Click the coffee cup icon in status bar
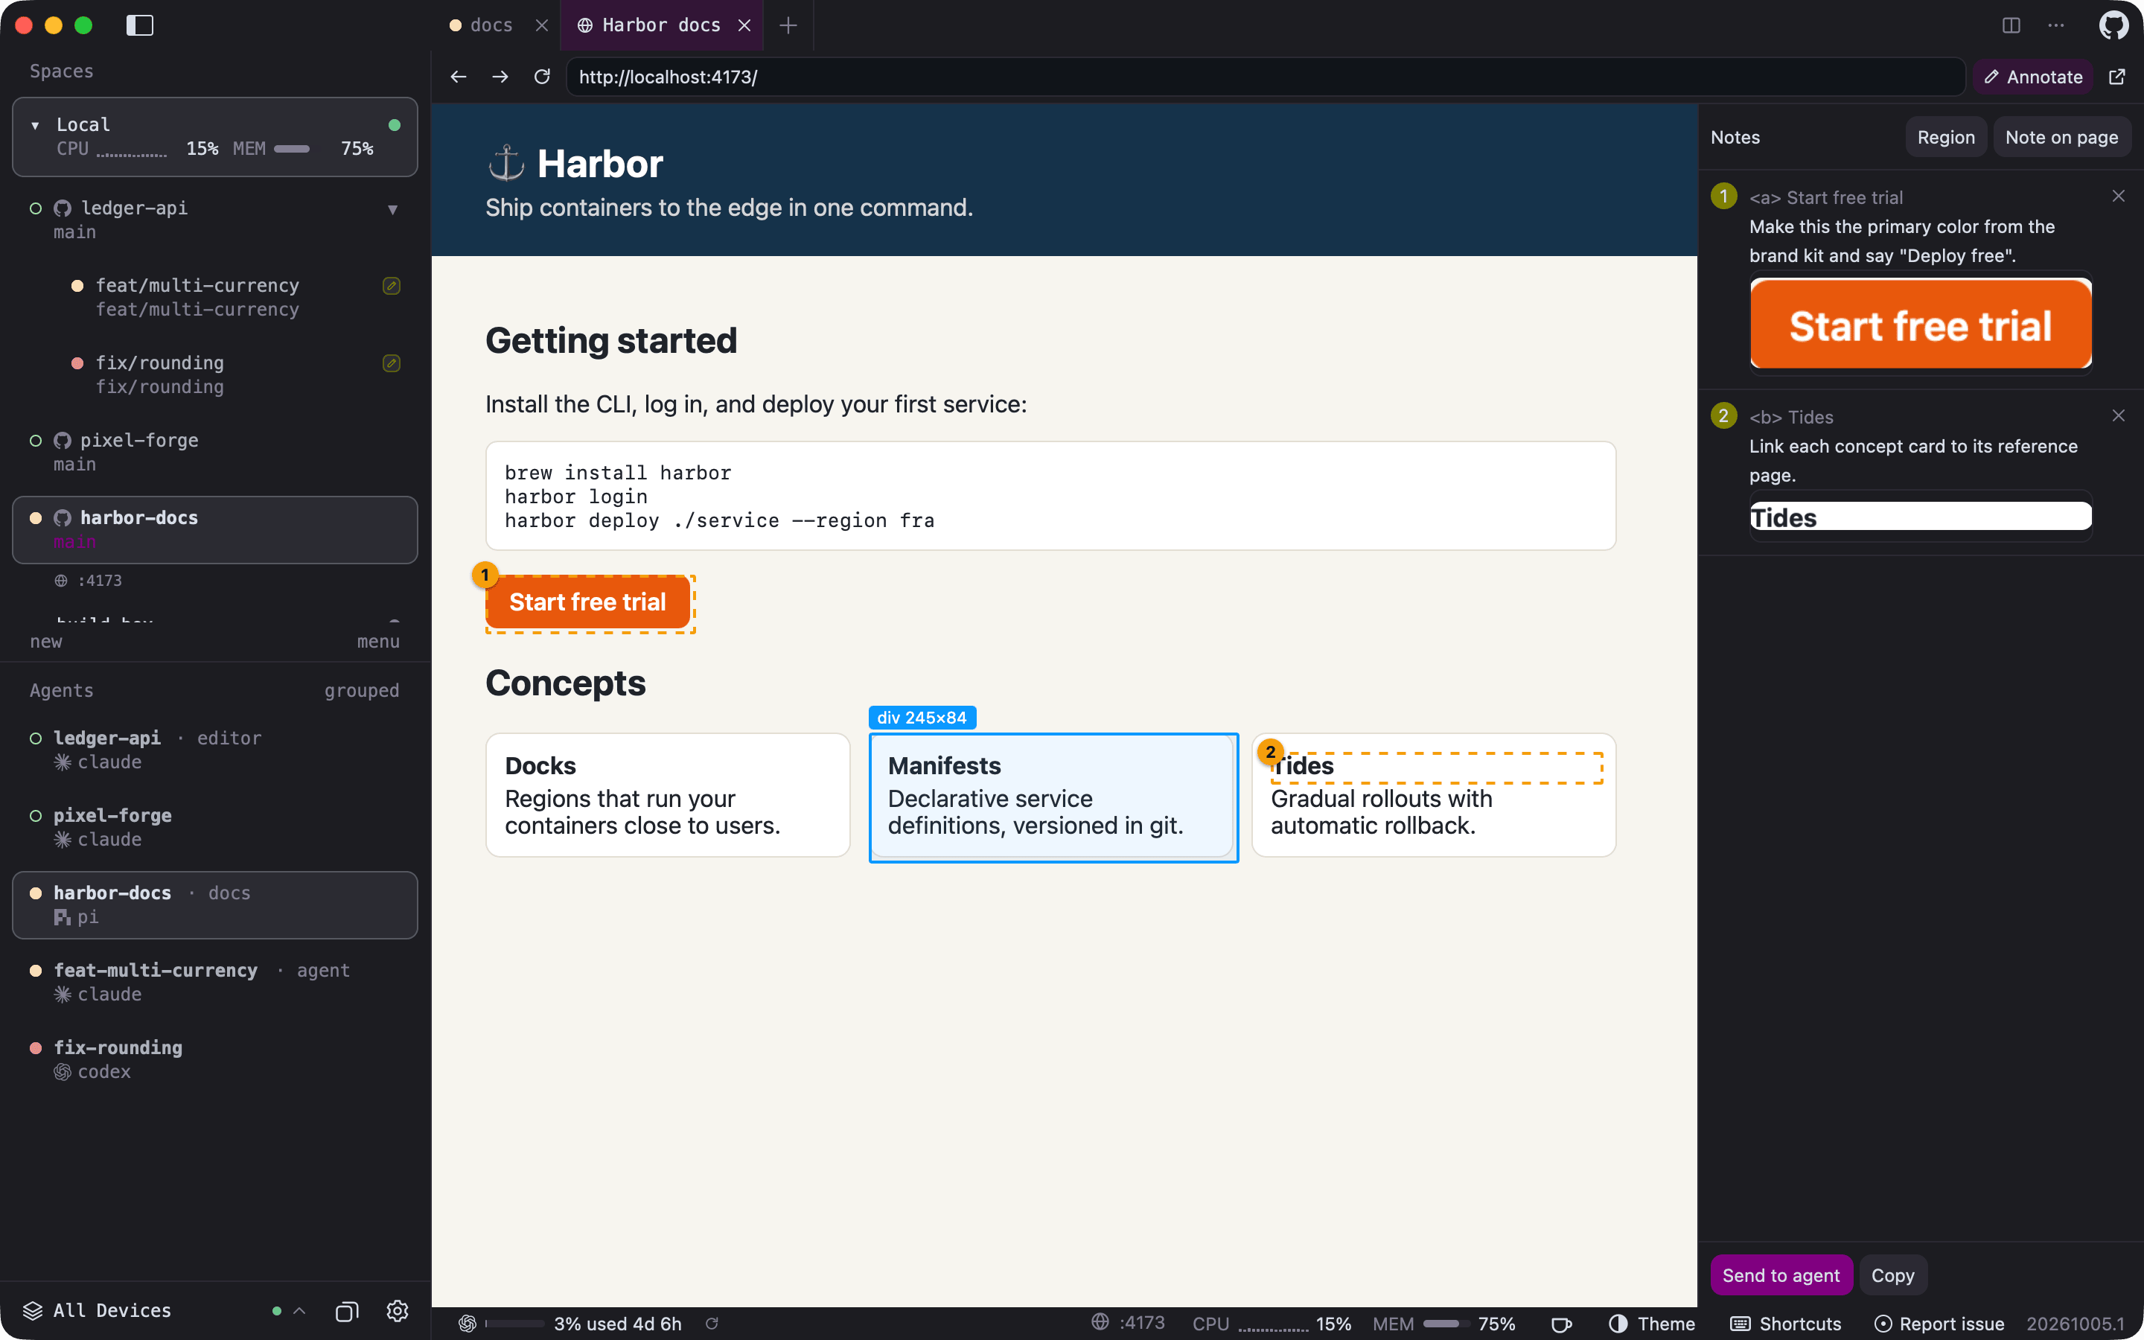The image size is (2144, 1340). point(1562,1323)
